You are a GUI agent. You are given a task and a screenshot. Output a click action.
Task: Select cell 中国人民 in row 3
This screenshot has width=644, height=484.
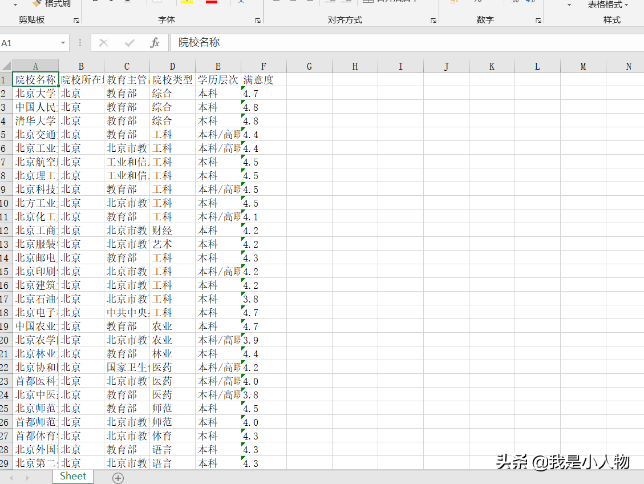click(35, 107)
